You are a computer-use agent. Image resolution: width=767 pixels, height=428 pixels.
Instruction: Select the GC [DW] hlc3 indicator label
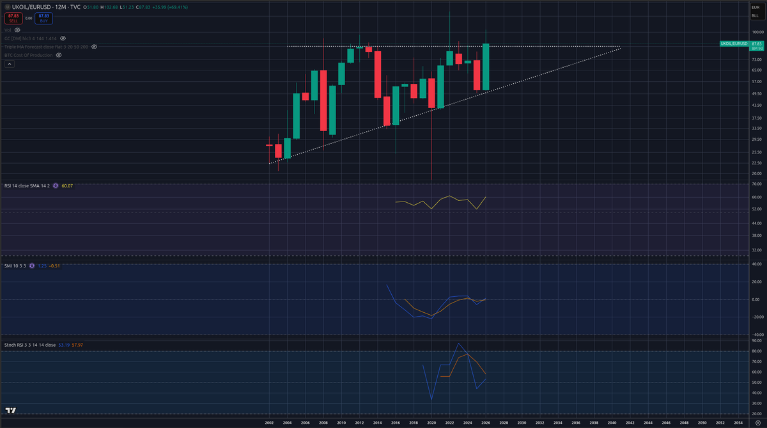(31, 38)
